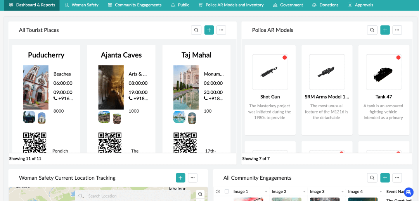Click '100' value on Taj Mahal card
The width and height of the screenshot is (419, 201).
[x=208, y=111]
